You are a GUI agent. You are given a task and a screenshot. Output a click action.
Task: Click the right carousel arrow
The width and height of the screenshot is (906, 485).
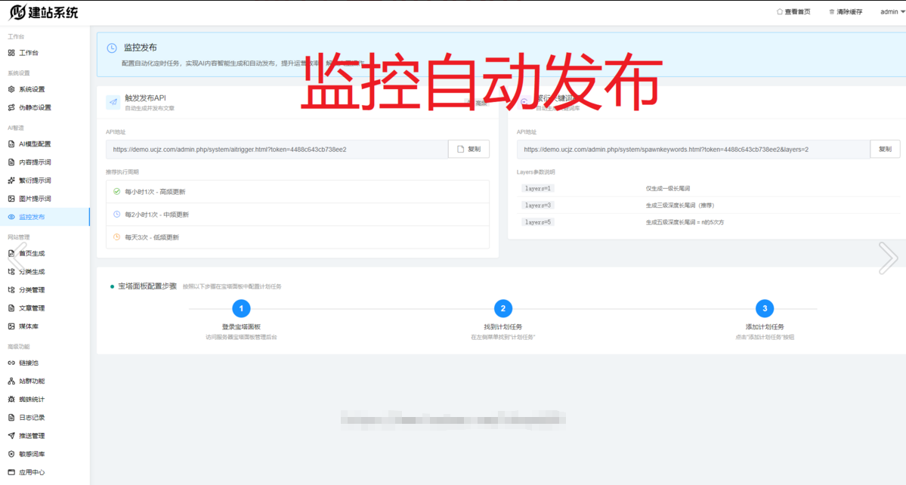point(888,258)
